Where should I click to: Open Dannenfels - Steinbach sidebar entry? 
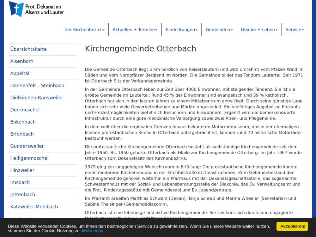point(37,86)
